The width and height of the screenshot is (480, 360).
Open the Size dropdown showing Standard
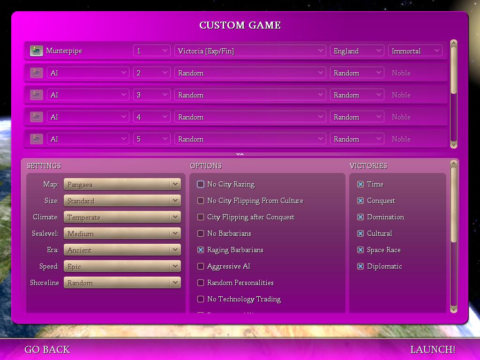point(122,201)
